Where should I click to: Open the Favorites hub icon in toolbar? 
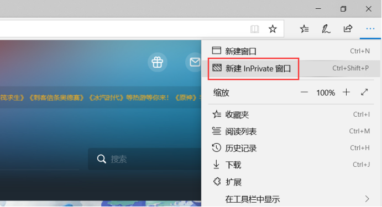click(x=304, y=29)
